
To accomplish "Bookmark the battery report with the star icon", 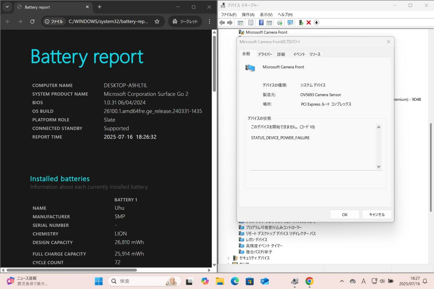I will [157, 21].
